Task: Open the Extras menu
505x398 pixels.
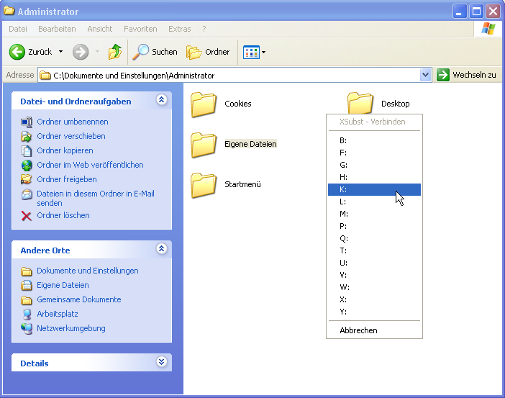Action: 179,29
